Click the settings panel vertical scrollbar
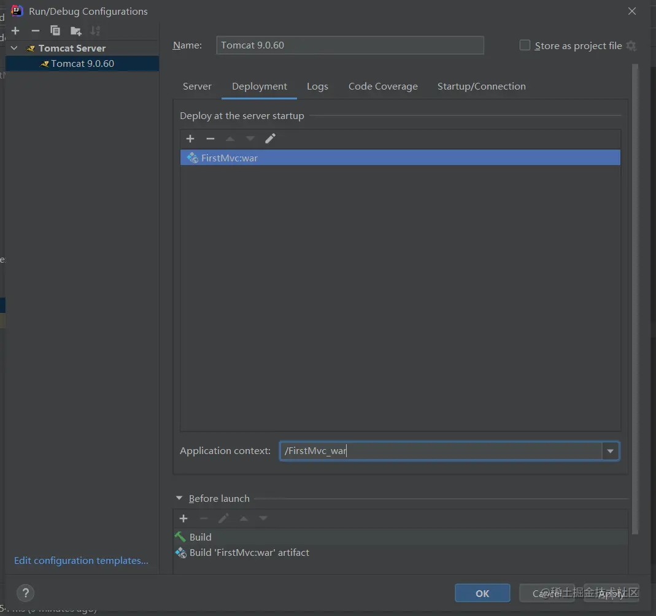656x616 pixels. (635, 299)
